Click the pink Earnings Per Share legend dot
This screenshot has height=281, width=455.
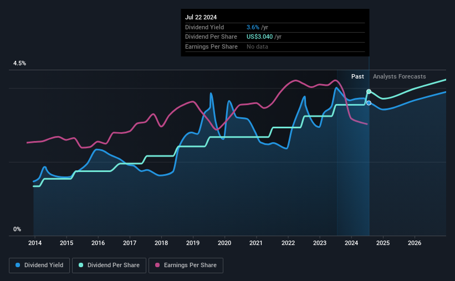click(157, 265)
